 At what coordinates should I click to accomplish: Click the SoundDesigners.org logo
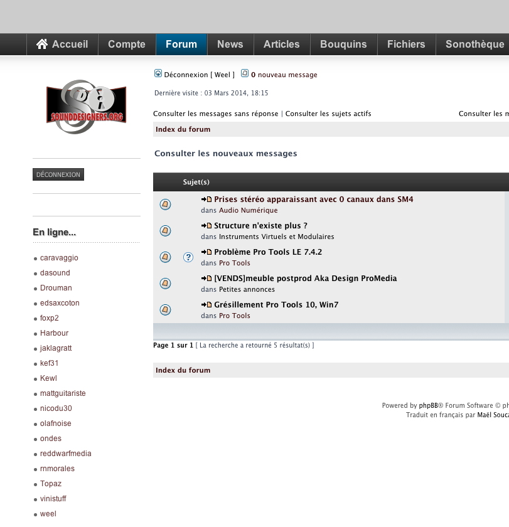(x=86, y=107)
